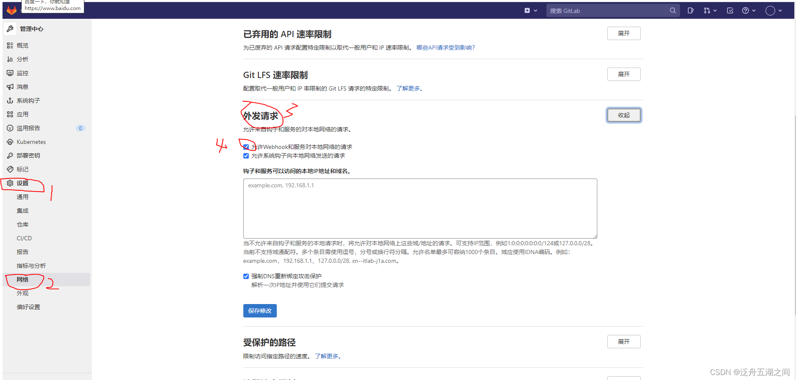796x380 pixels.
Task: Click the local IP allowlist text area
Action: 419,208
